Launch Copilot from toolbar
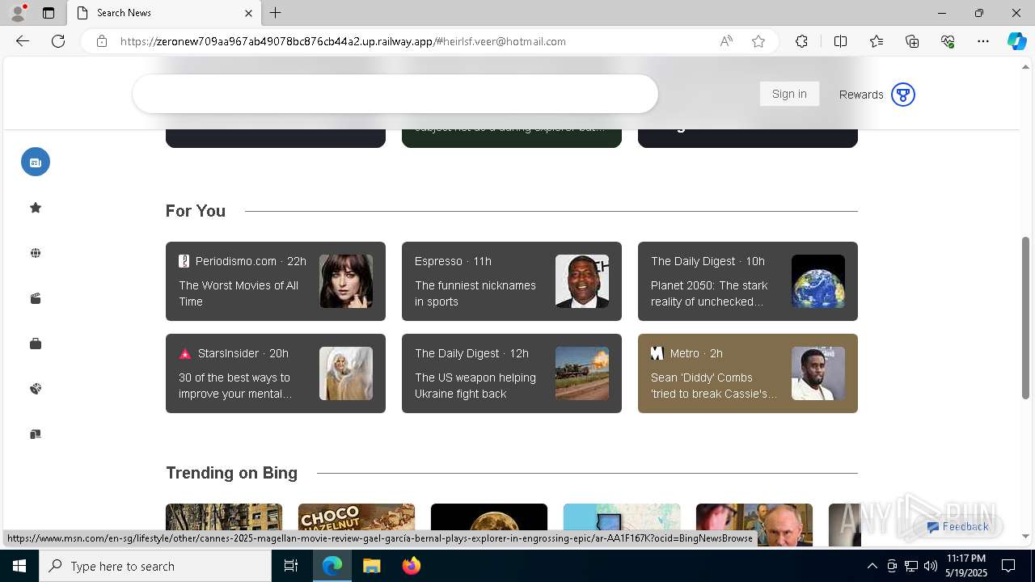 [1016, 41]
